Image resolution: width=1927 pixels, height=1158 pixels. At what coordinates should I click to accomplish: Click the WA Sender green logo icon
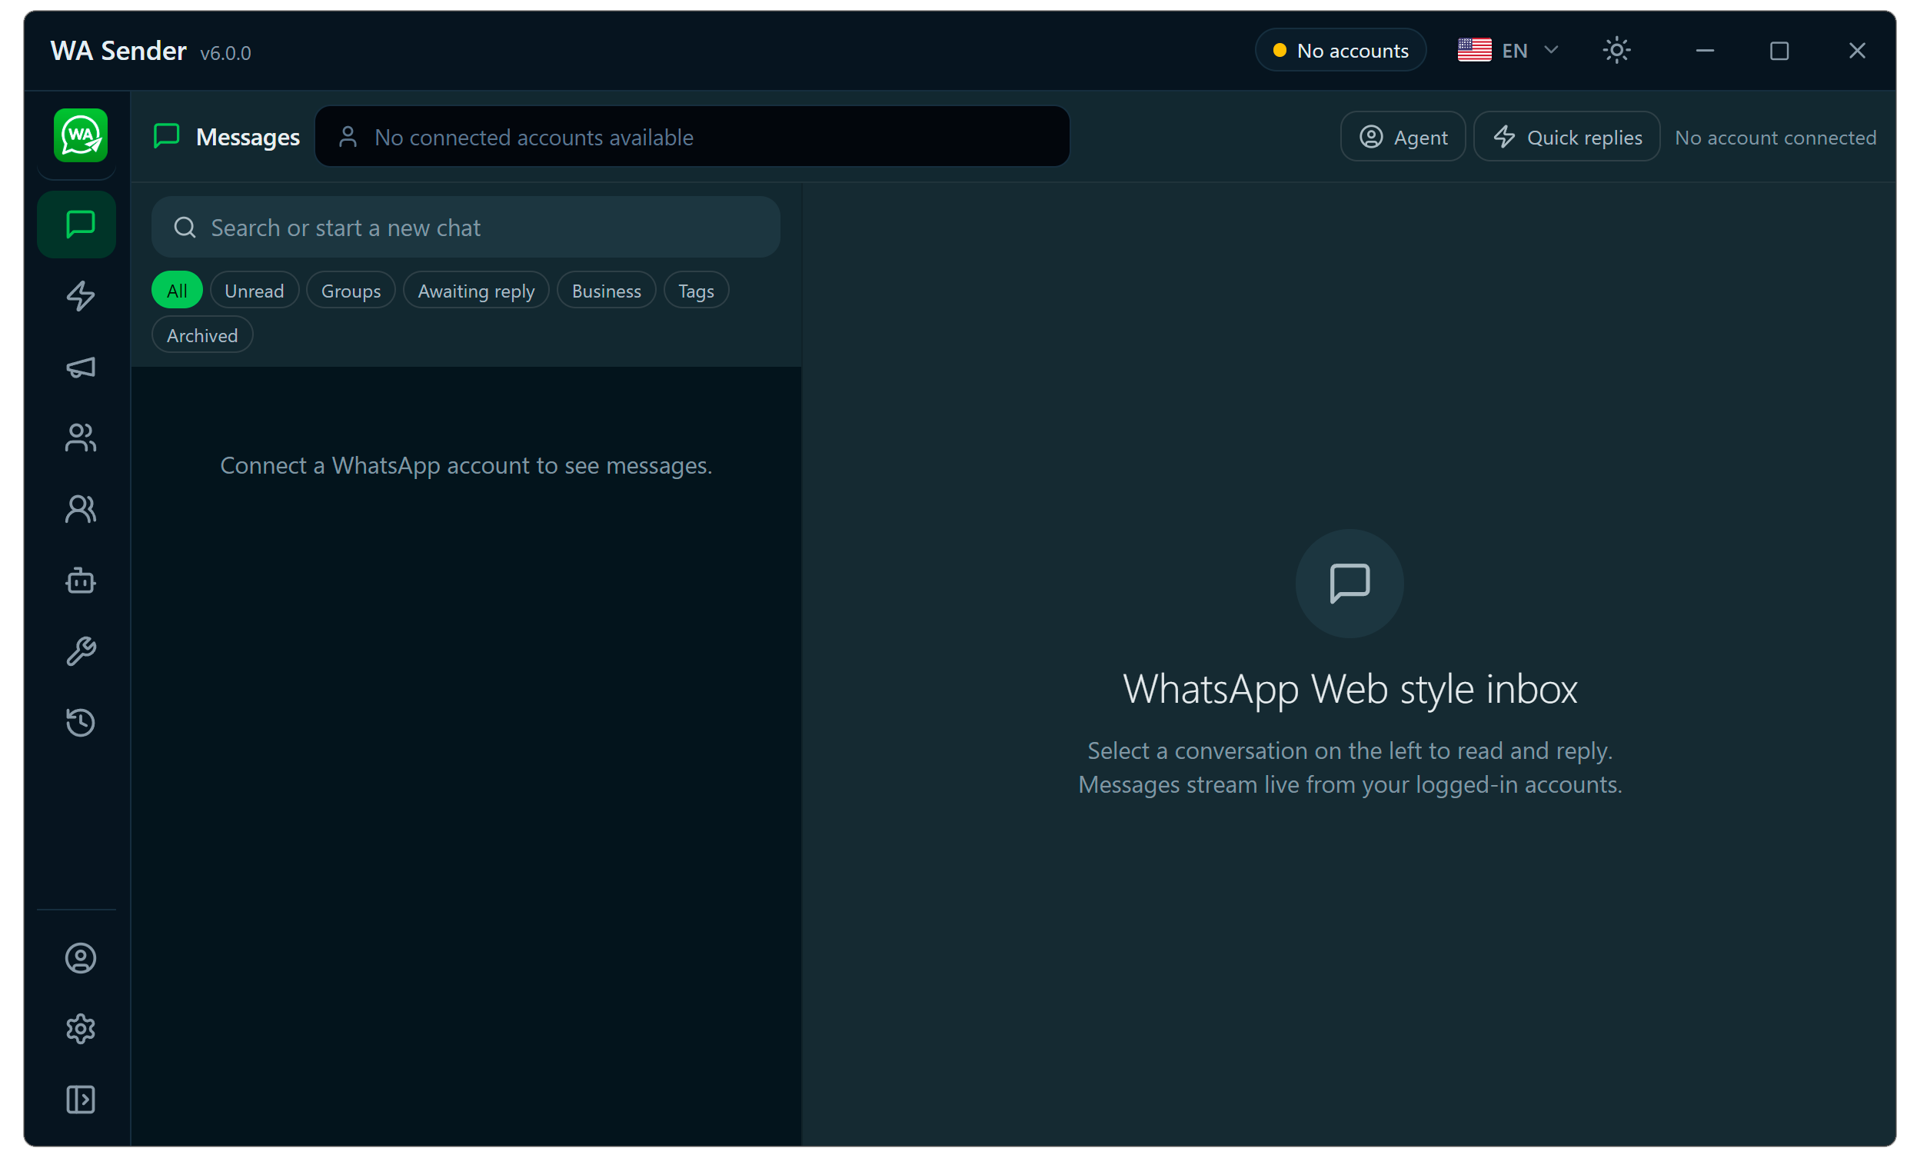coord(81,135)
